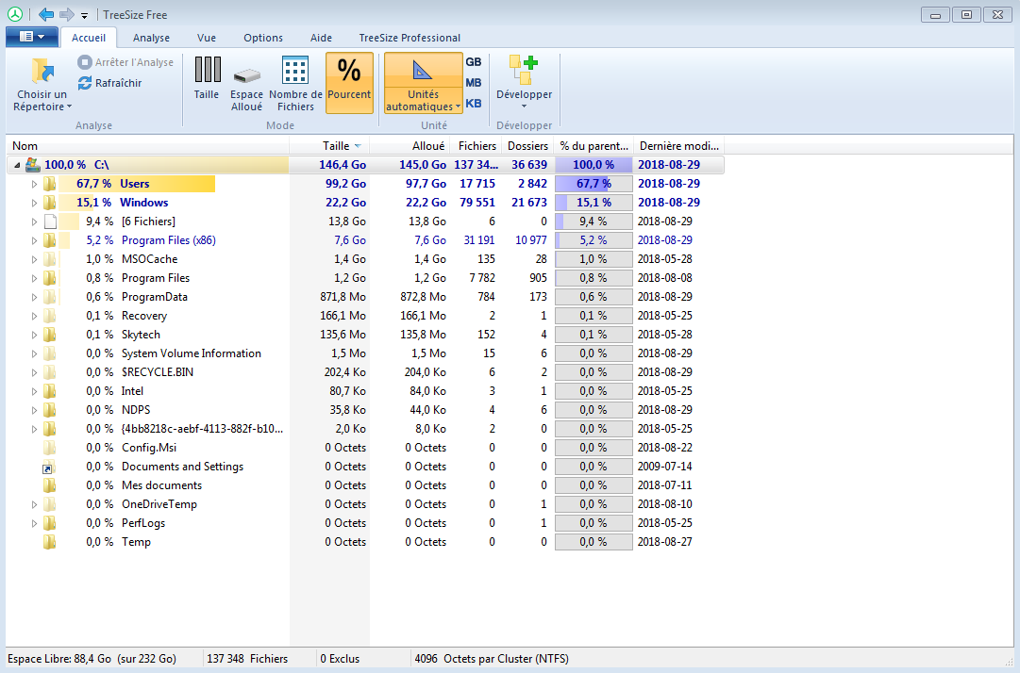1020x673 pixels.
Task: Select the Espace Alloué disk icon
Action: 246,75
